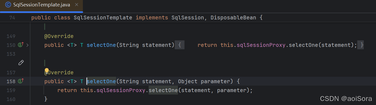This screenshot has width=376, height=105.
Task: Click selectOne method name on line 150
Action: coord(101,45)
